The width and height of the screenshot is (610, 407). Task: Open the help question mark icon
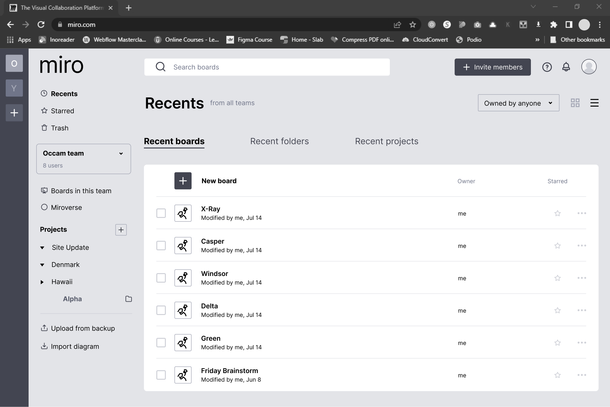(547, 67)
